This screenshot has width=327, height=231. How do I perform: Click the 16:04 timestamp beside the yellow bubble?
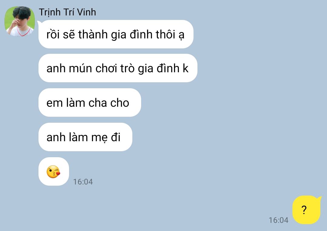[279, 220]
